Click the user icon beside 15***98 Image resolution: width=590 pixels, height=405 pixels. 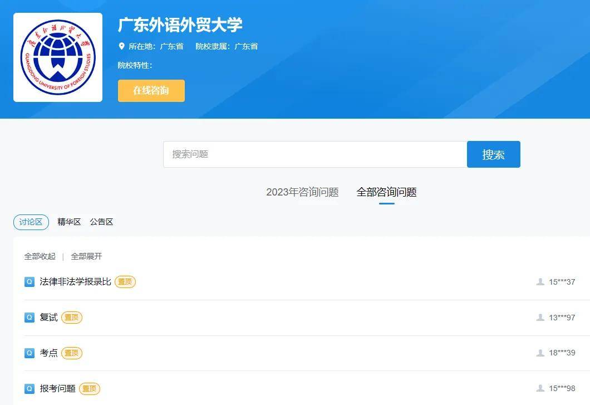pyautogui.click(x=540, y=388)
